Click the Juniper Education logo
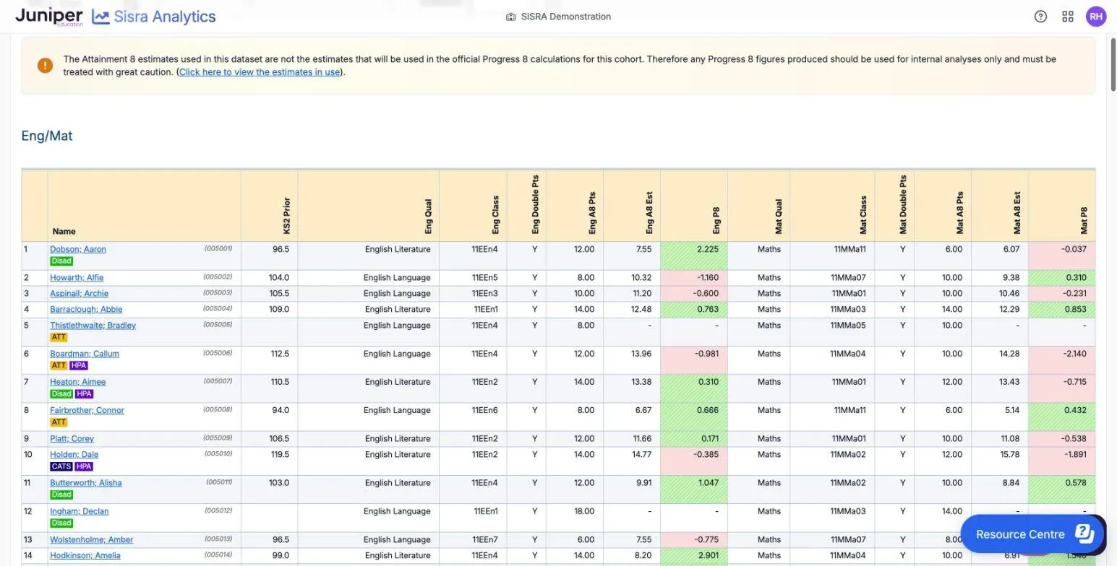The height and width of the screenshot is (566, 1117). point(49,17)
